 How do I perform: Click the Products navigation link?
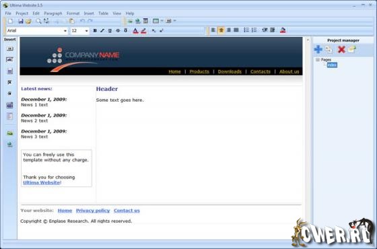[199, 71]
